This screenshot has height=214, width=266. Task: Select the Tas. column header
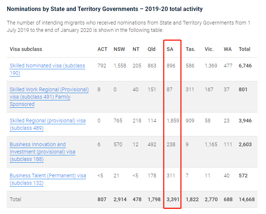(x=191, y=49)
